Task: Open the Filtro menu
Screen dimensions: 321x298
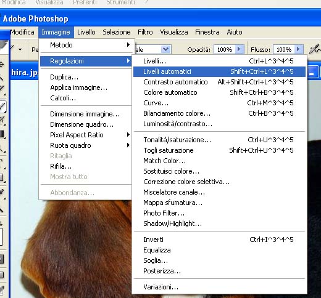Action: point(145,32)
